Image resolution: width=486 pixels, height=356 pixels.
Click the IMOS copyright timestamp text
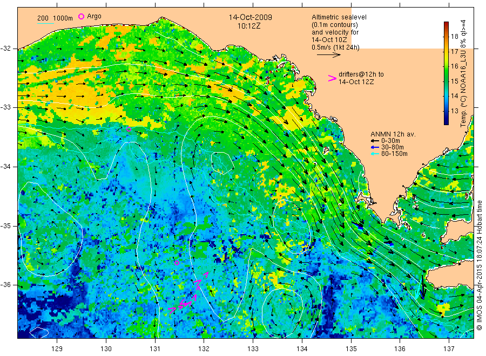479,265
